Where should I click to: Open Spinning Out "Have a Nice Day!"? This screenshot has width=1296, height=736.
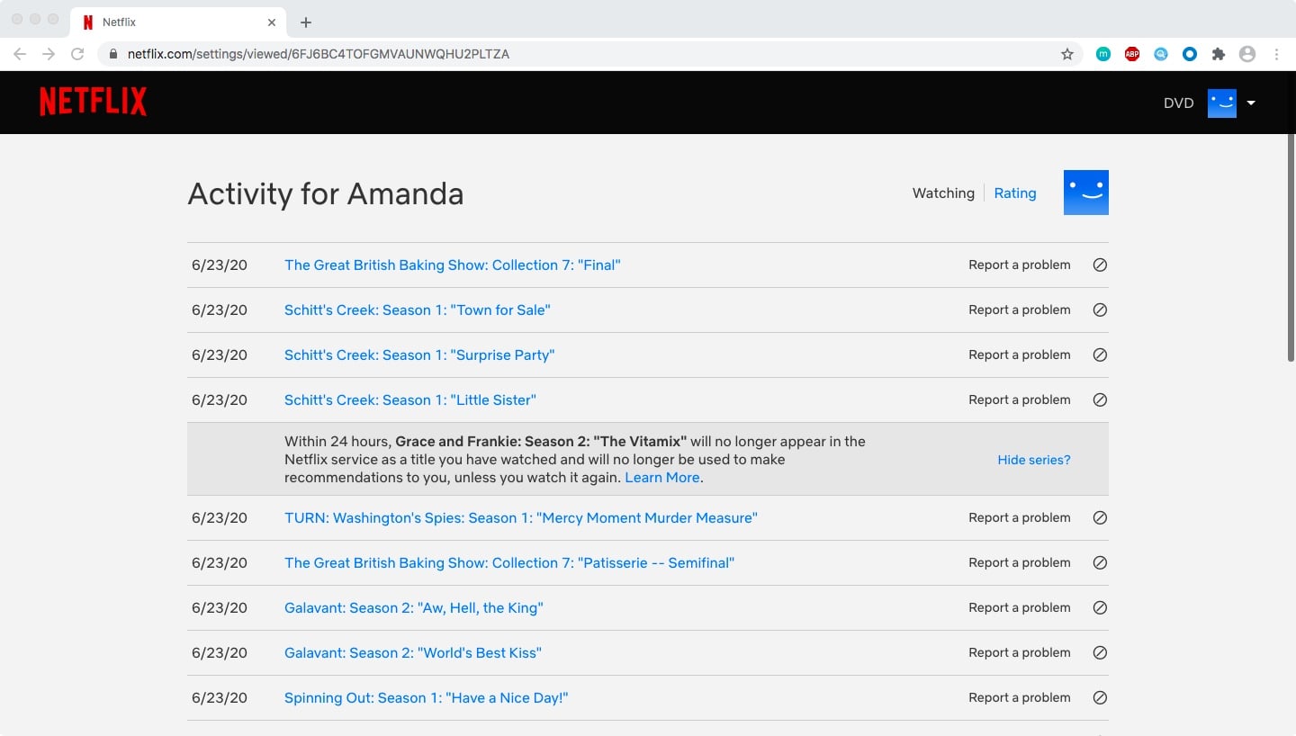(x=427, y=698)
